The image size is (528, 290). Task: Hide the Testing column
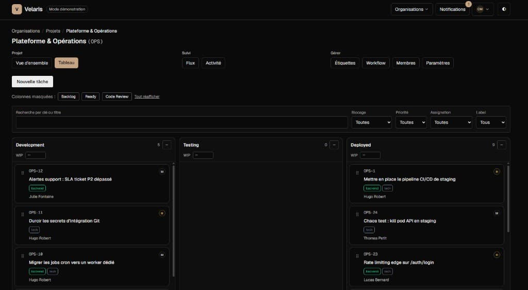pos(334,145)
